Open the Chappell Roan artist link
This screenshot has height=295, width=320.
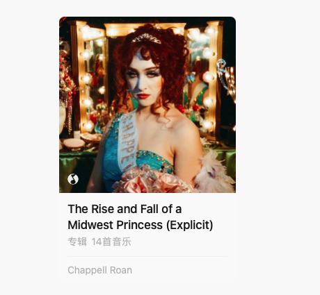point(100,270)
